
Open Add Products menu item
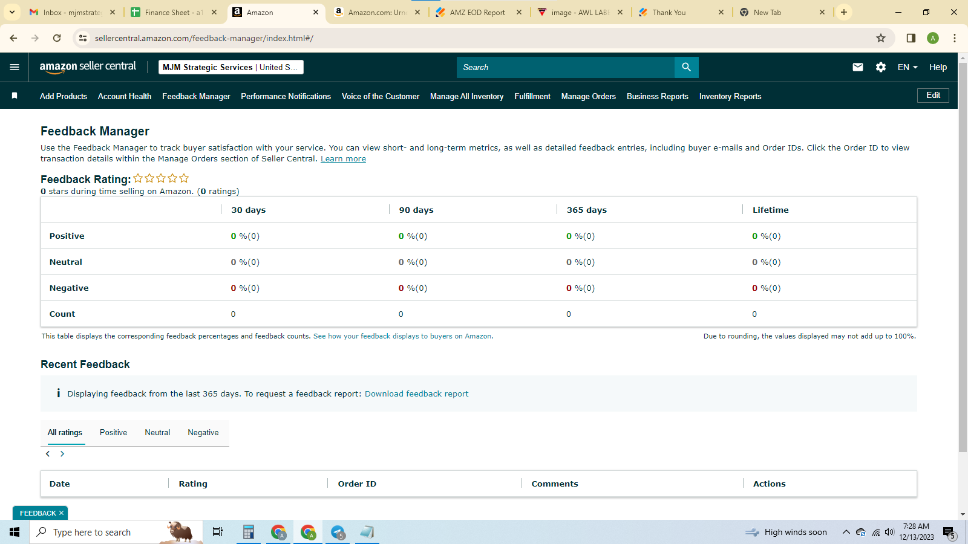coord(64,96)
